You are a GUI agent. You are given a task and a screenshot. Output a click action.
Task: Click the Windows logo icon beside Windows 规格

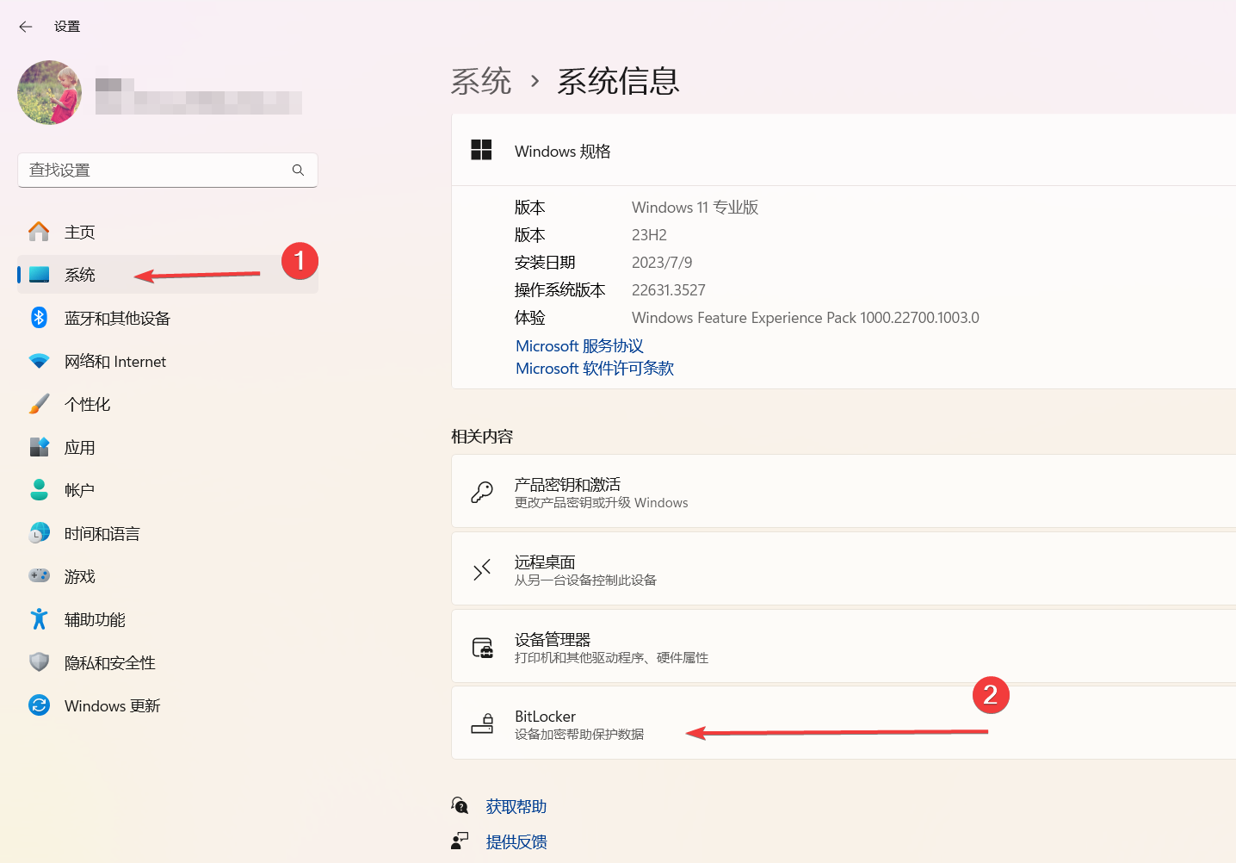[481, 150]
